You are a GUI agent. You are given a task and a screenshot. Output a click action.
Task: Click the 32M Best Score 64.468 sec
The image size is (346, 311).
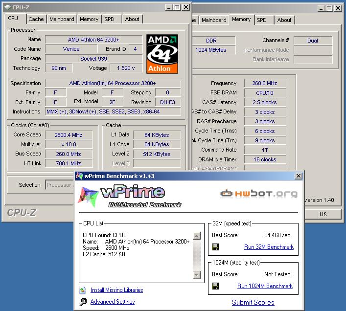click(277, 235)
